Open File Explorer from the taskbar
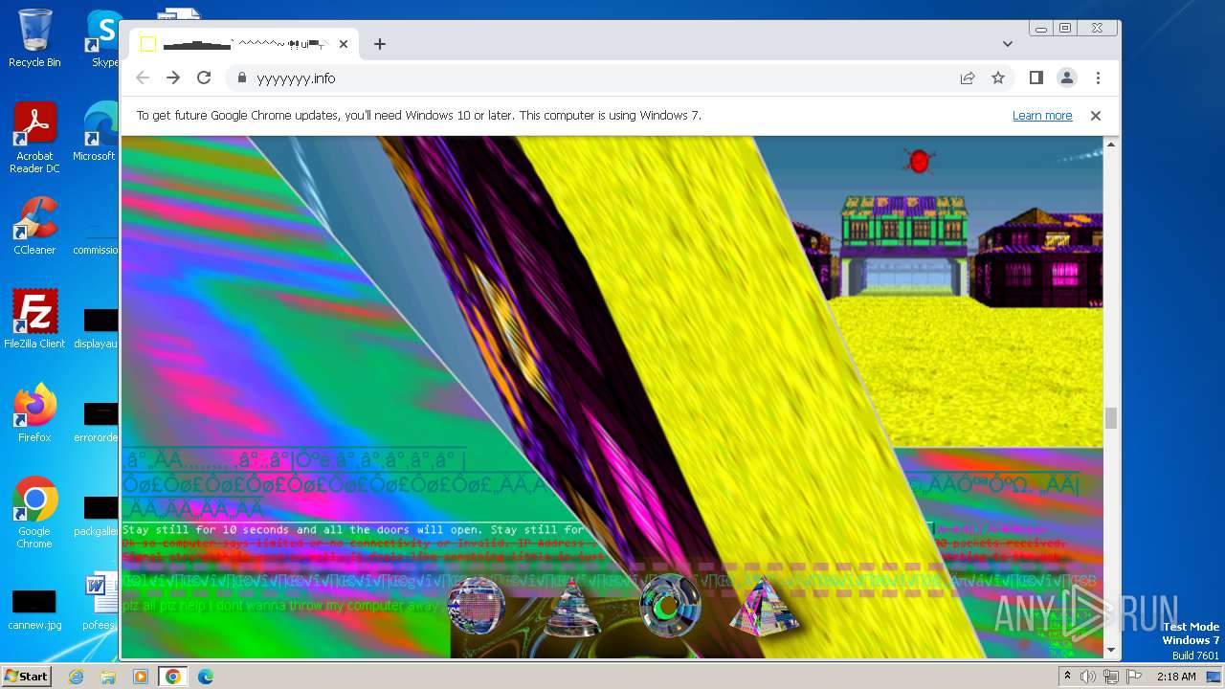The height and width of the screenshot is (689, 1225). 108,677
